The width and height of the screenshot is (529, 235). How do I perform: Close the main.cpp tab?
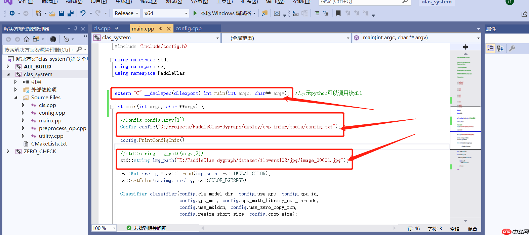(169, 29)
